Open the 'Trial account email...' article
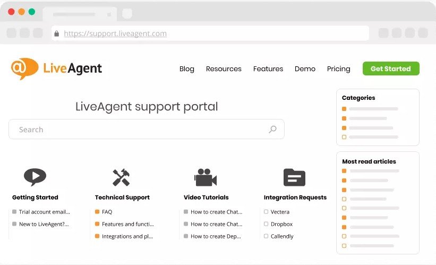 point(45,212)
